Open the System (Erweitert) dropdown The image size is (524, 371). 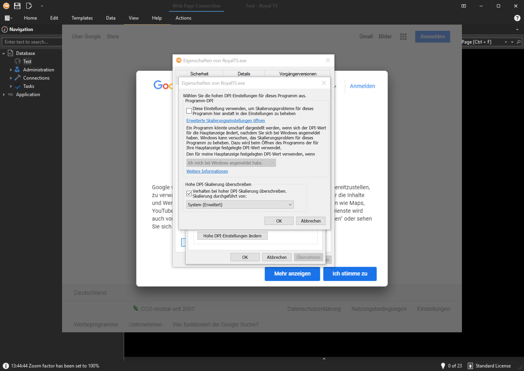[240, 205]
